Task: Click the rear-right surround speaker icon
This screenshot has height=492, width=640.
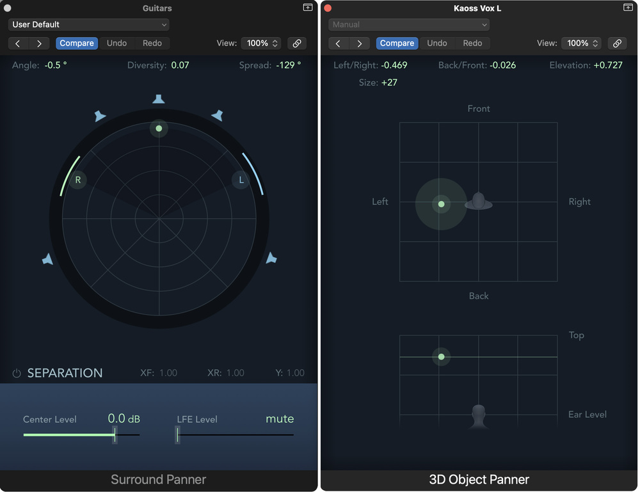Action: [270, 258]
